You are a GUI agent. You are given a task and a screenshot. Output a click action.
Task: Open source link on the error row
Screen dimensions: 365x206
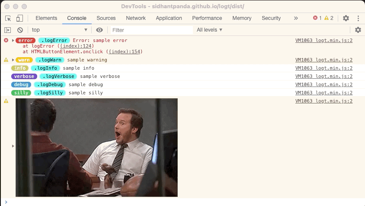(324, 40)
